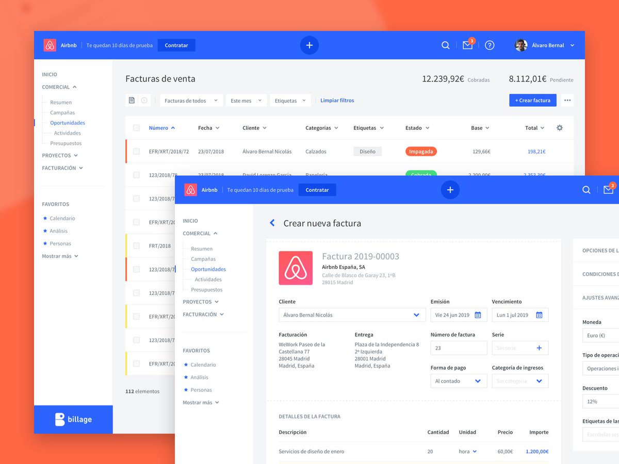Screen dimensions: 619x464
Task: Expand Mostrar más in back window favorites
Action: 60,256
